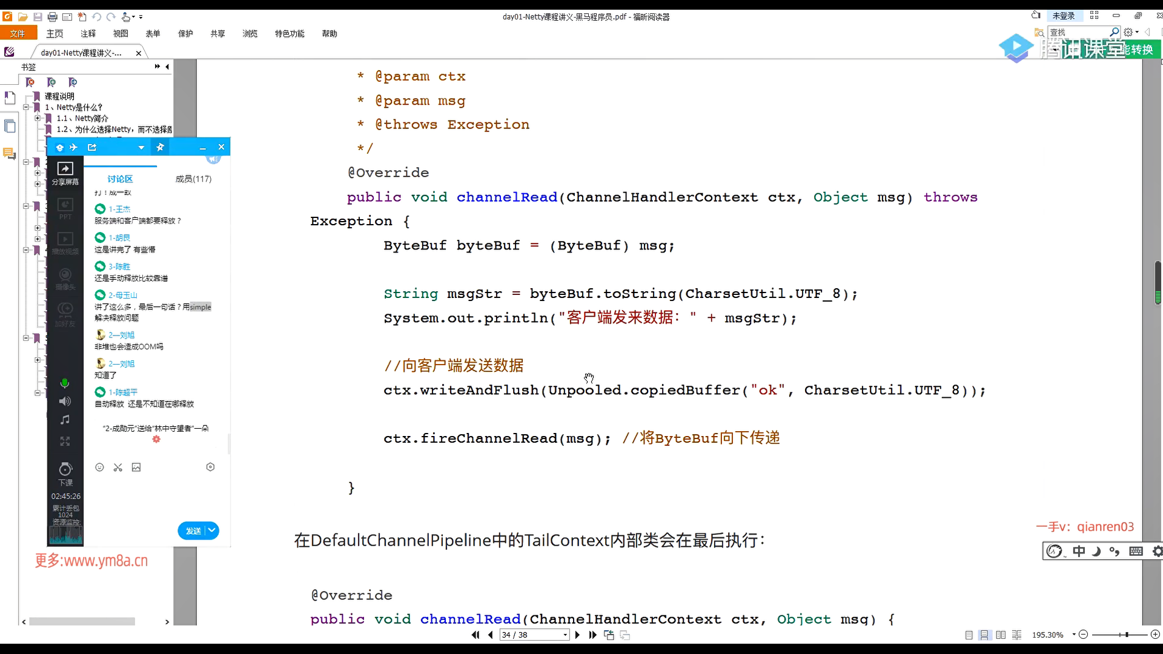Go to the next page arrow
Image resolution: width=1163 pixels, height=654 pixels.
coord(577,635)
